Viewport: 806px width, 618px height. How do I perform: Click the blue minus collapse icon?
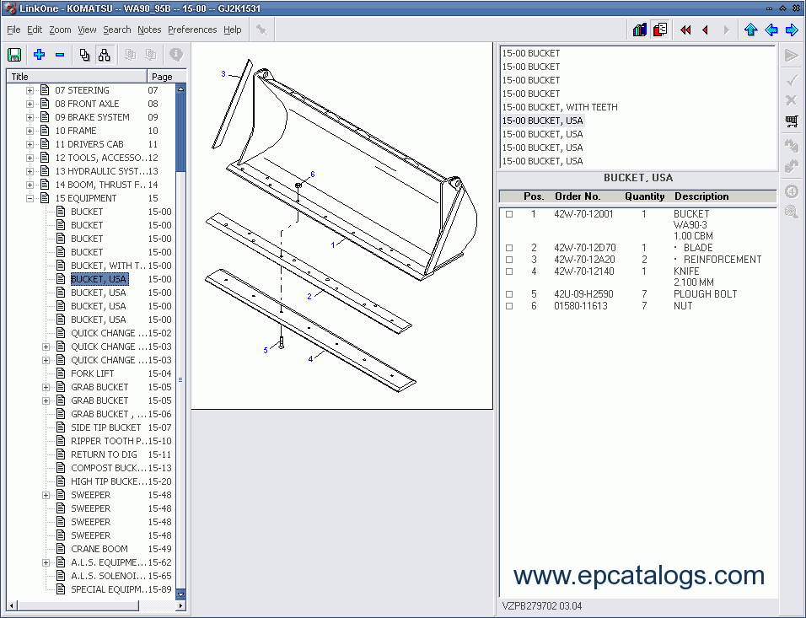pyautogui.click(x=60, y=55)
